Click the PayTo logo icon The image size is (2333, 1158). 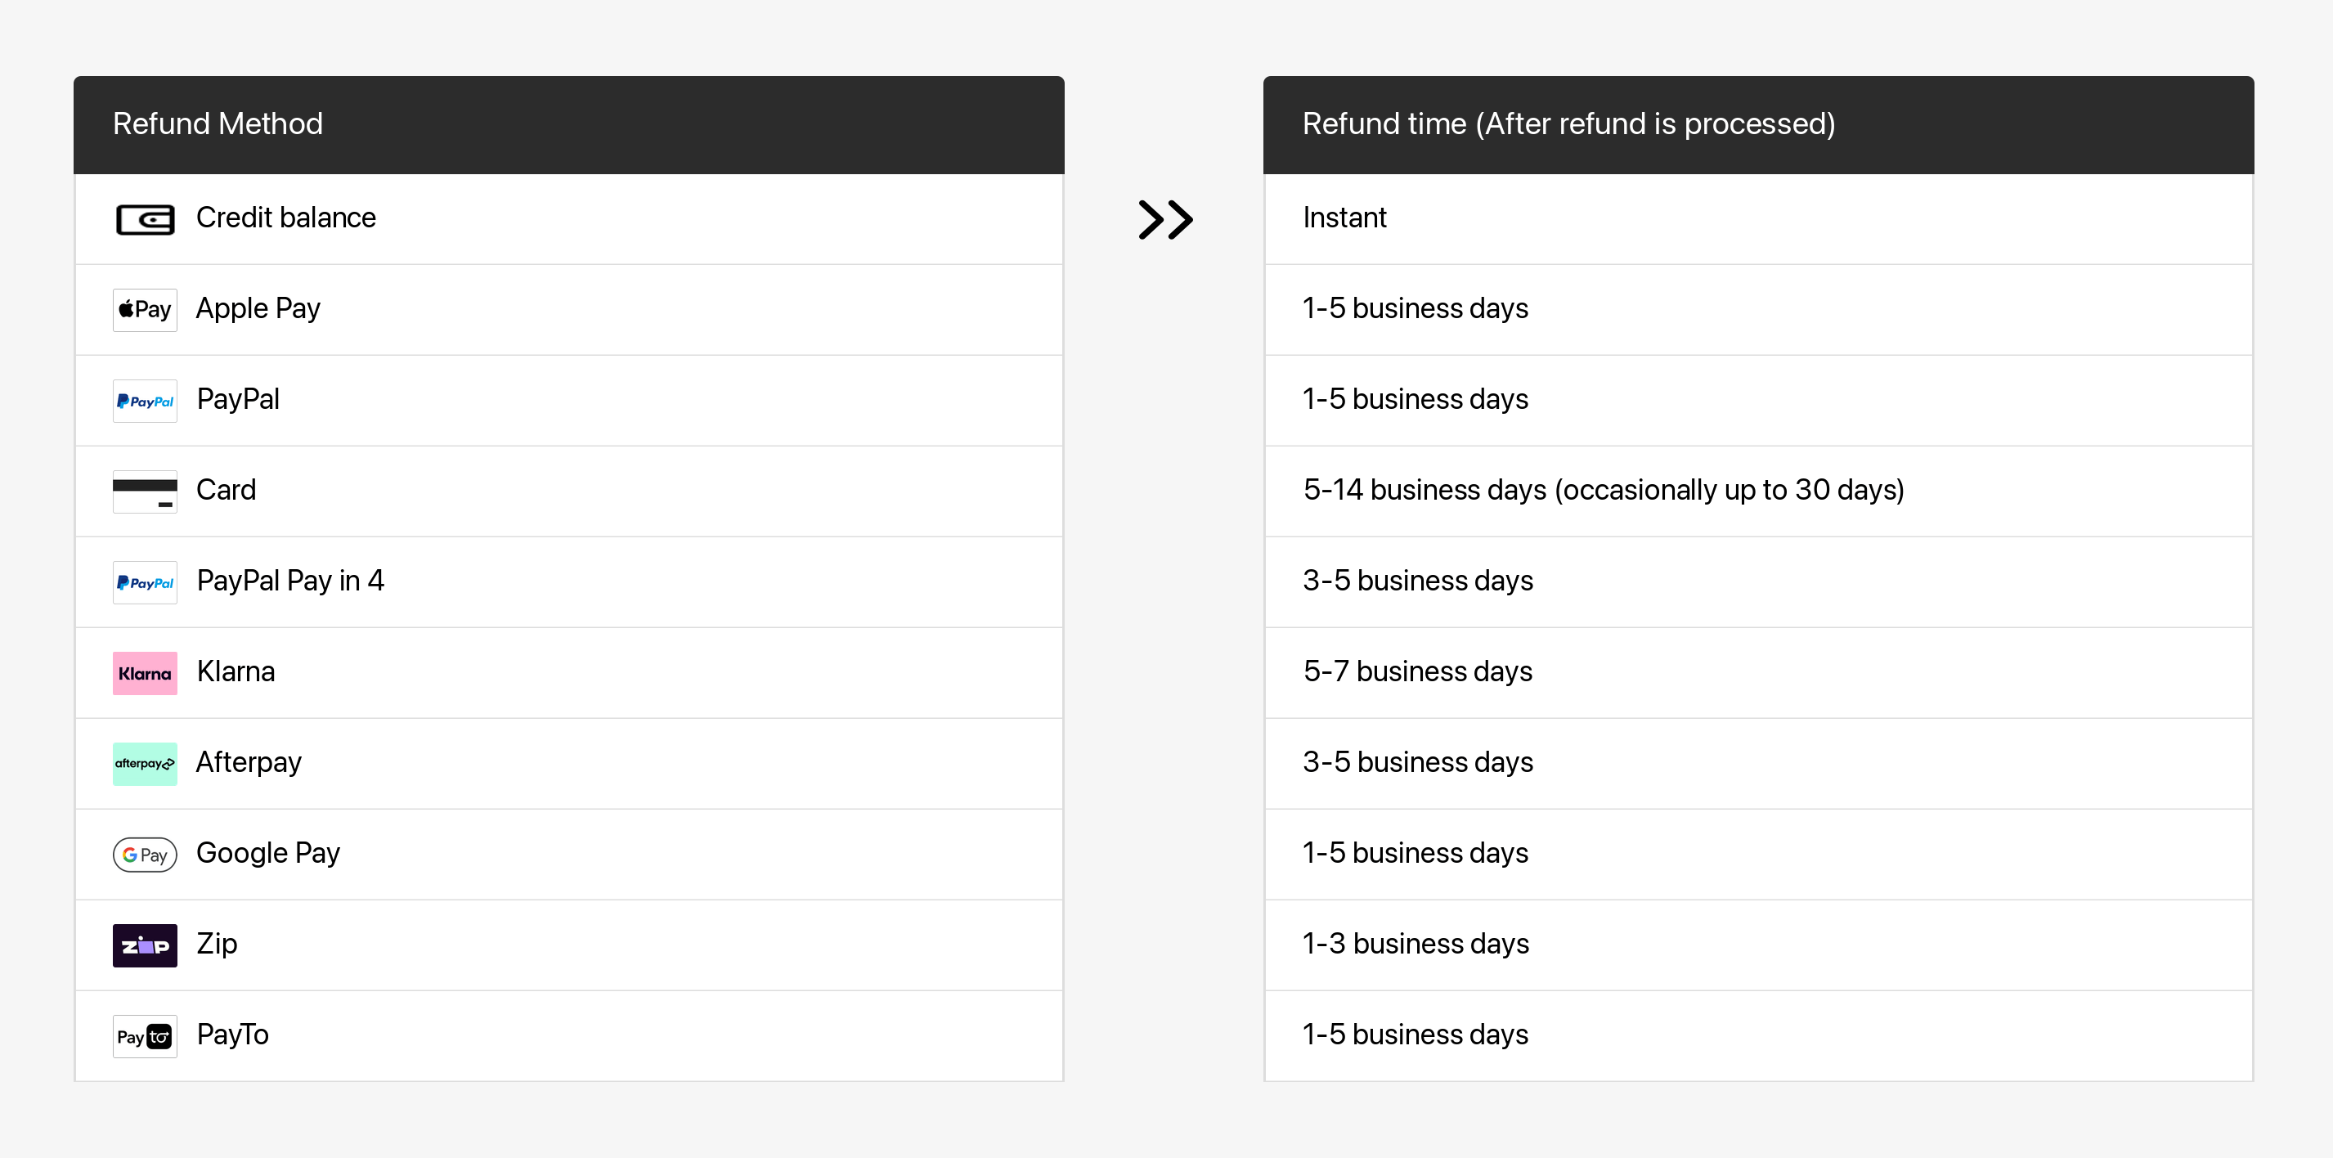(145, 1036)
